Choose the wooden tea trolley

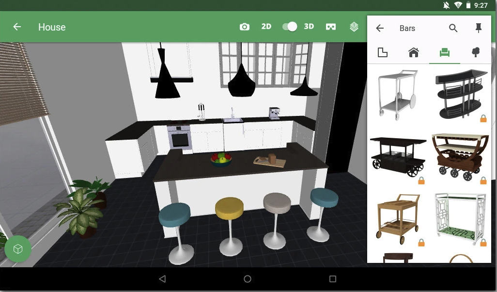point(398,218)
